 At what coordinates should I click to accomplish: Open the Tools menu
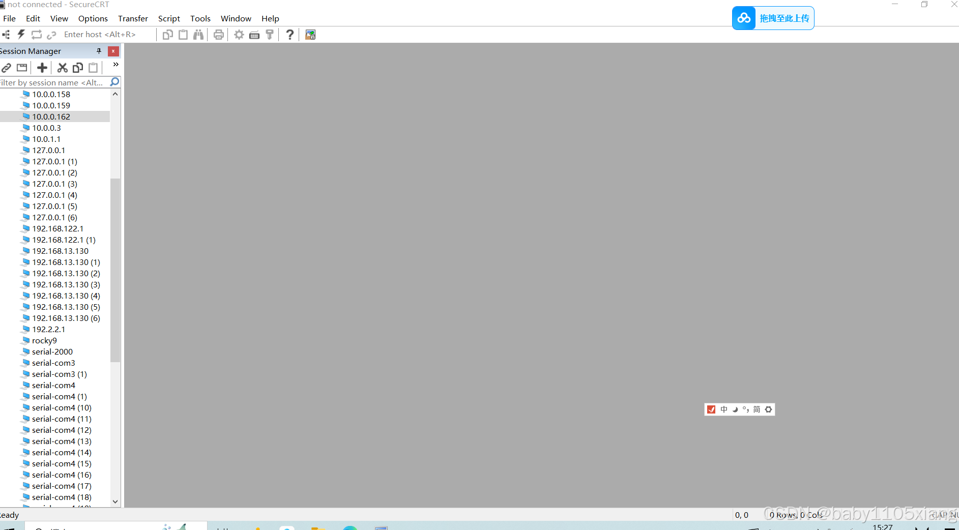(x=200, y=18)
